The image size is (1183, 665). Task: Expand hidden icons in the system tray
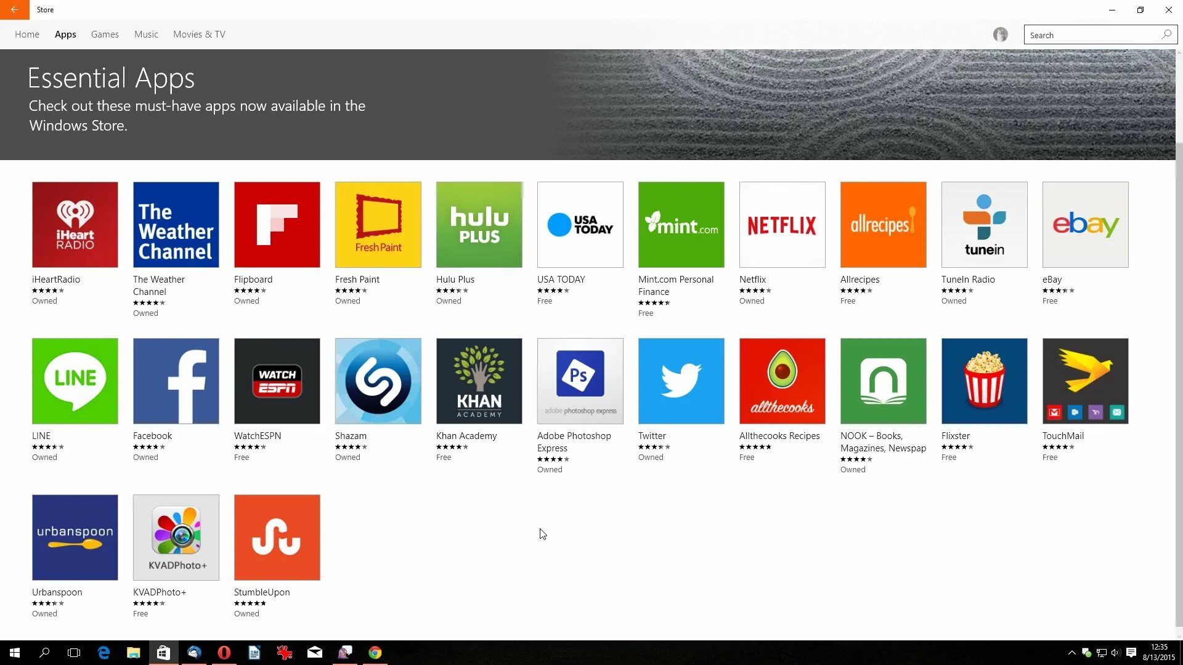point(1071,653)
